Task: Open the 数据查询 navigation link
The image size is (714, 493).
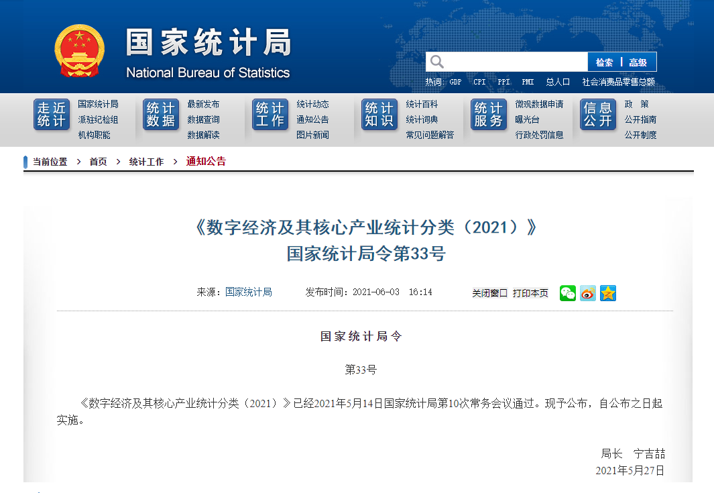Action: (202, 120)
